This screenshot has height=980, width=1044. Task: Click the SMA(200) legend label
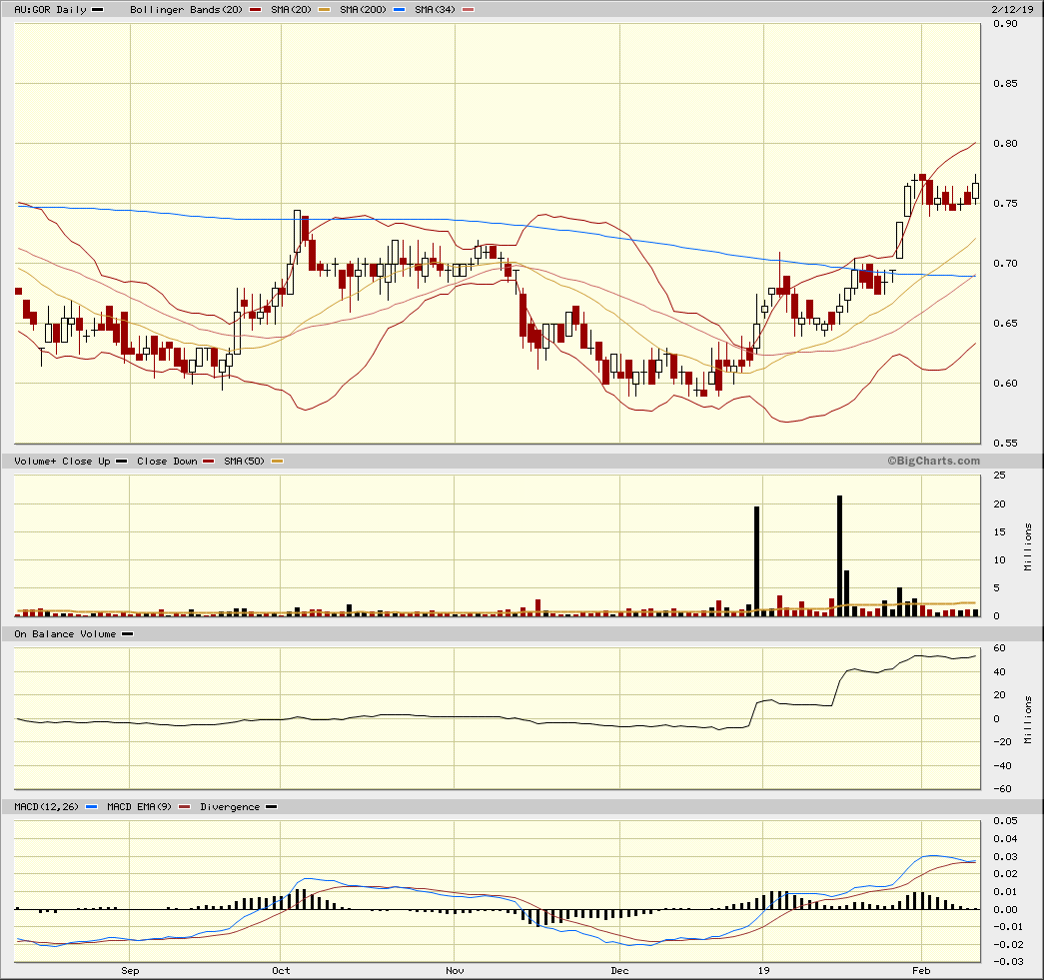[x=363, y=9]
